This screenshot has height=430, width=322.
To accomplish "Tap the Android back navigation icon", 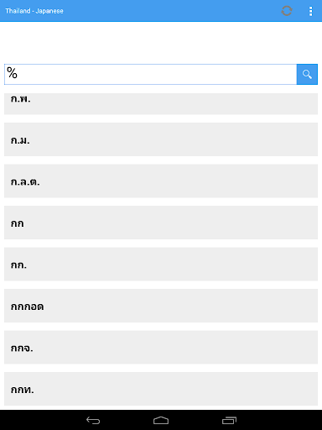I will click(93, 420).
